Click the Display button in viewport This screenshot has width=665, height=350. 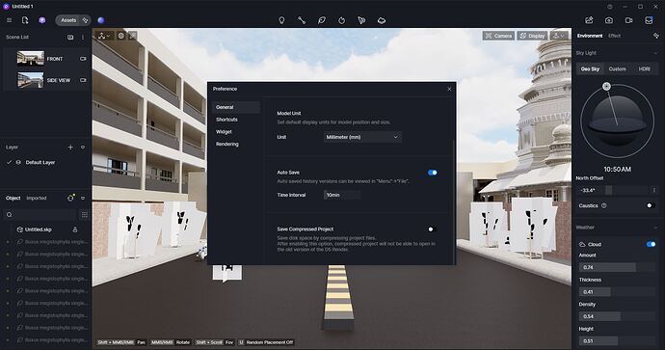pos(532,36)
